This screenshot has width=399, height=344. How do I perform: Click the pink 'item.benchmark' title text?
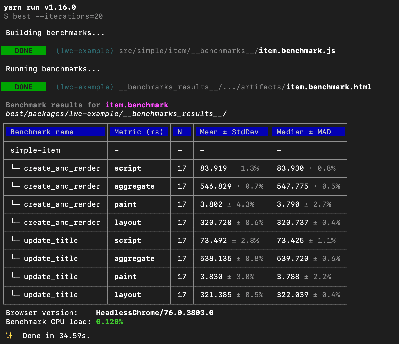click(137, 105)
